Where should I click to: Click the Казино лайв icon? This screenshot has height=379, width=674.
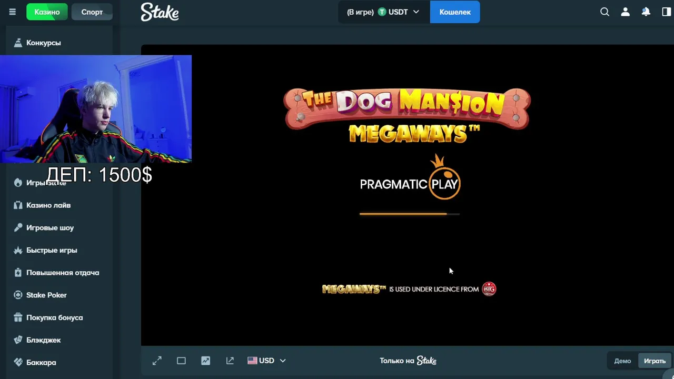[18, 205]
